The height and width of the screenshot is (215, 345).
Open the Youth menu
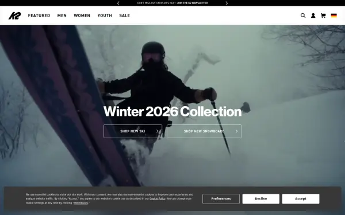pos(105,15)
